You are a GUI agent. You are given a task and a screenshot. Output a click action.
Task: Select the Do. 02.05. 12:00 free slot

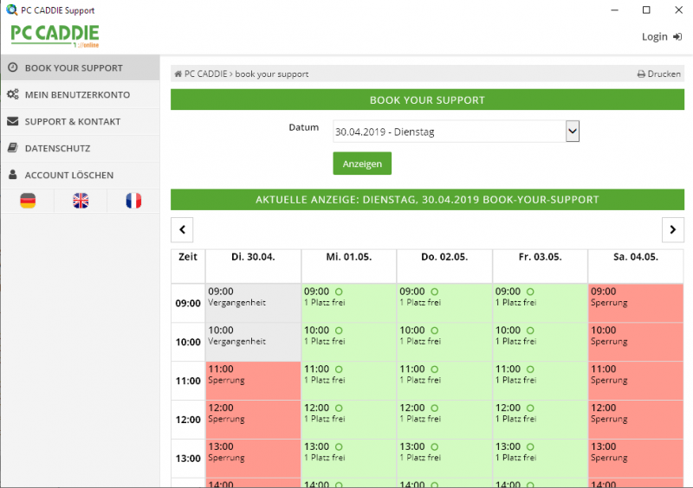pyautogui.click(x=444, y=419)
